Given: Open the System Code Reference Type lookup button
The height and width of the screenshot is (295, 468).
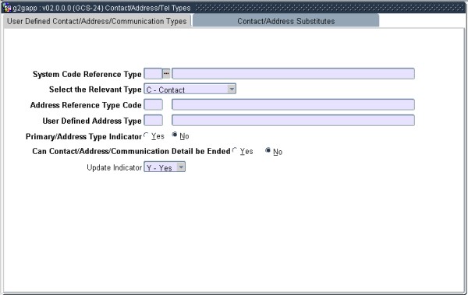Looking at the screenshot, I should pyautogui.click(x=166, y=74).
